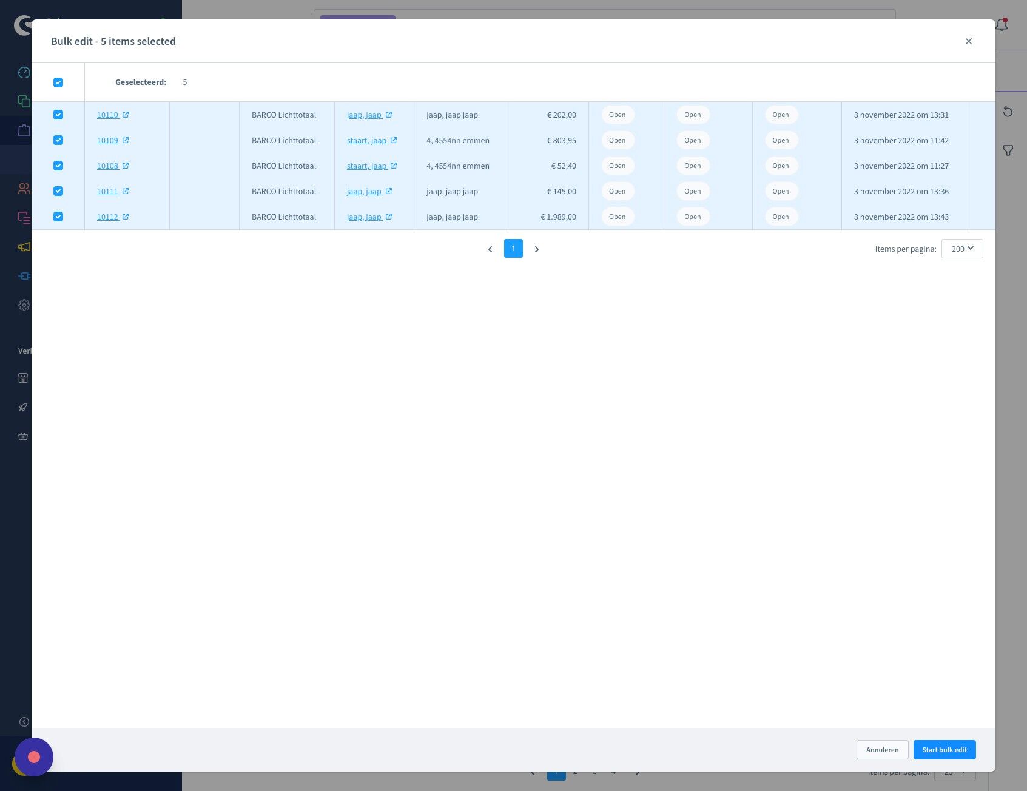1027x791 pixels.
Task: Toggle the select-all checkbox in header
Action: coord(58,82)
